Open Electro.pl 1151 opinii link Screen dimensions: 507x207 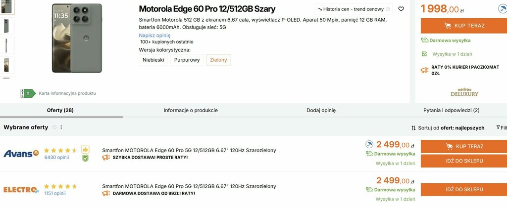pyautogui.click(x=55, y=193)
